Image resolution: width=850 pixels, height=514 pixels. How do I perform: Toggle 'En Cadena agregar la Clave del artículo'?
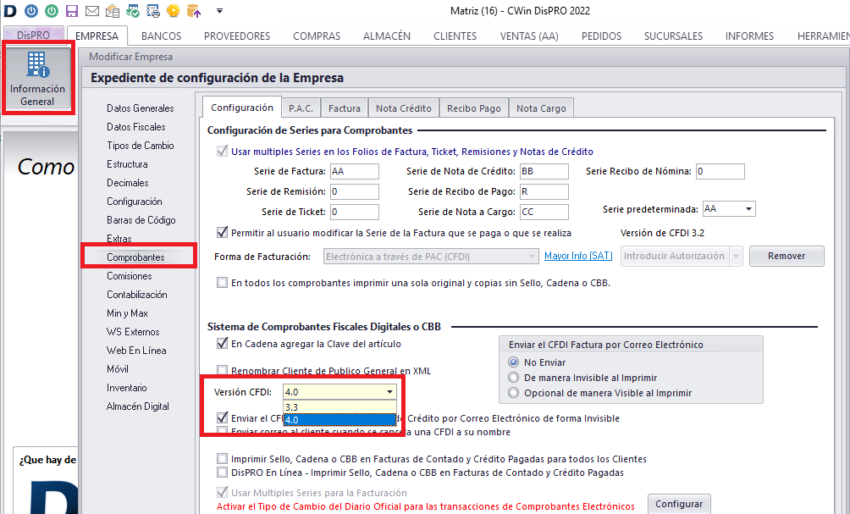point(223,344)
